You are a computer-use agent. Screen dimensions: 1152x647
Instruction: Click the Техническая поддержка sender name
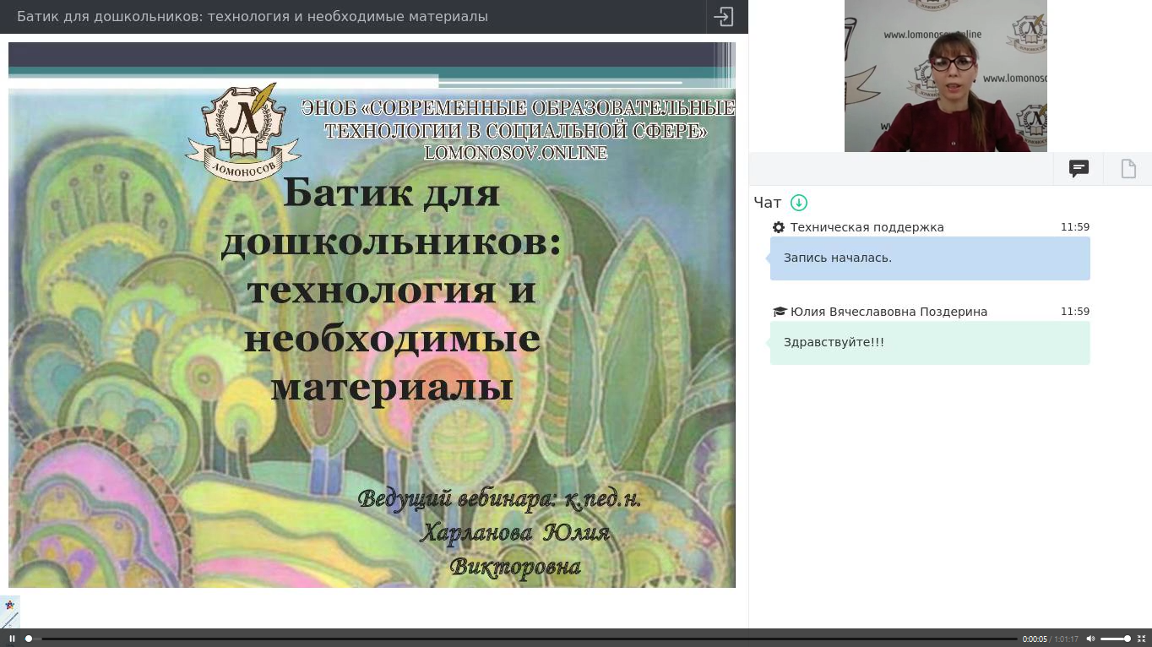pyautogui.click(x=867, y=227)
